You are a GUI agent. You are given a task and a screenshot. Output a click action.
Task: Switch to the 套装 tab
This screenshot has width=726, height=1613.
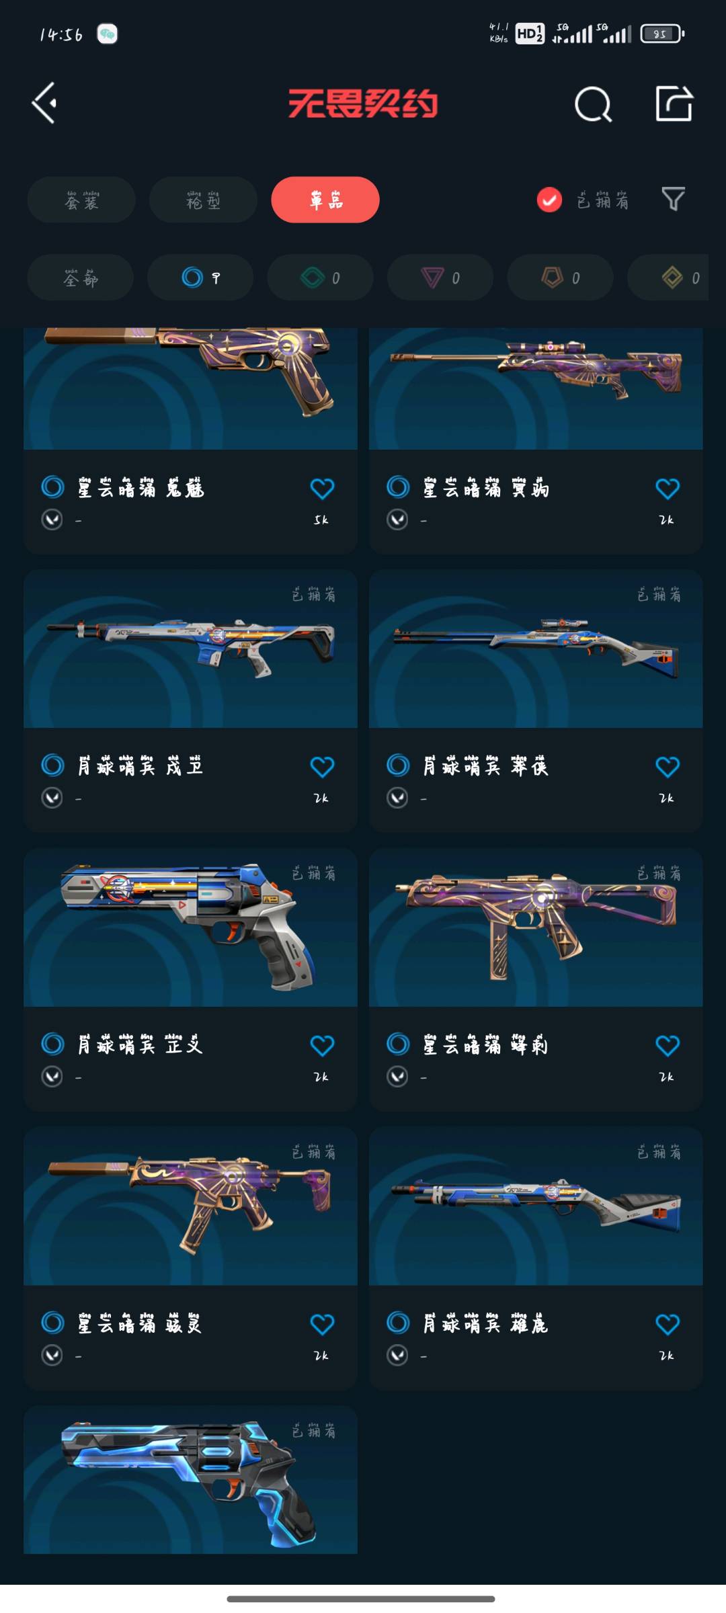[81, 200]
